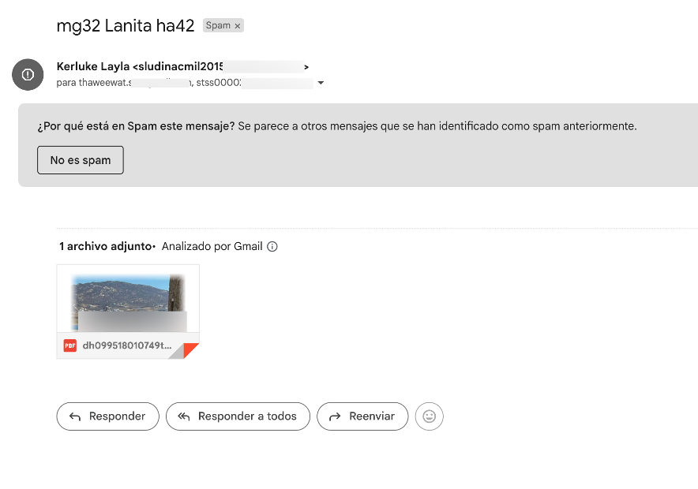This screenshot has width=698, height=489.
Task: Click the Responder button
Action: pyautogui.click(x=107, y=416)
